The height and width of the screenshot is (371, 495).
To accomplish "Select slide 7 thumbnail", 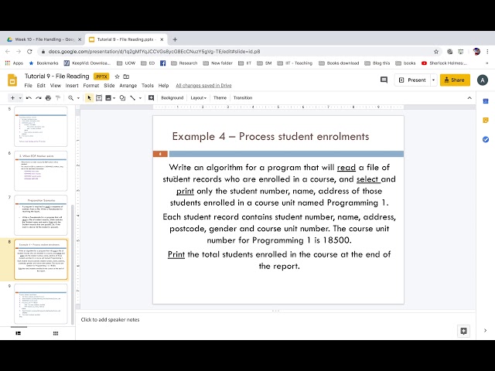I will (41, 215).
